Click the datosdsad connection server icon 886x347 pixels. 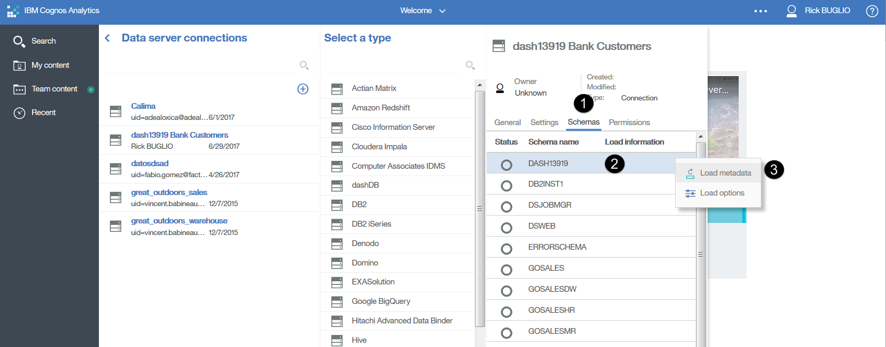tap(116, 169)
